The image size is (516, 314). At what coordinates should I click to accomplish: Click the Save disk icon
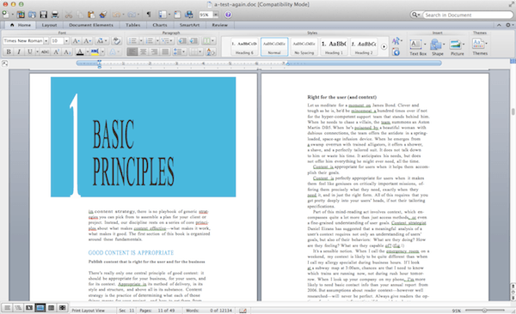44,15
